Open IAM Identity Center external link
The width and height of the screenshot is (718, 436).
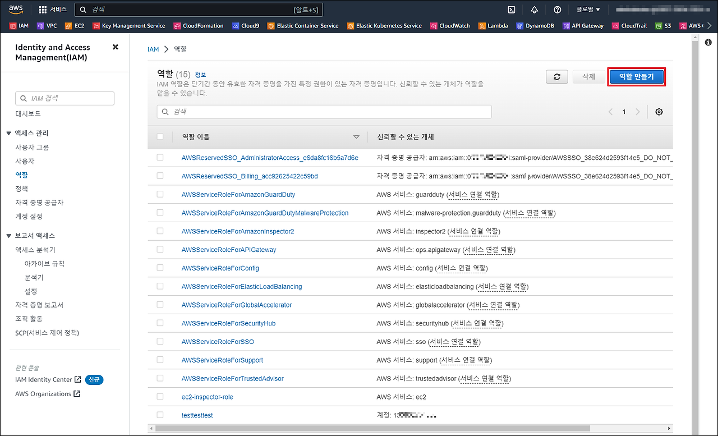[x=48, y=380]
